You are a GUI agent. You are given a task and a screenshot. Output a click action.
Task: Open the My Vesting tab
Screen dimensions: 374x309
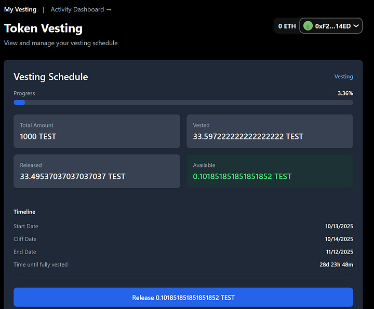click(x=20, y=9)
